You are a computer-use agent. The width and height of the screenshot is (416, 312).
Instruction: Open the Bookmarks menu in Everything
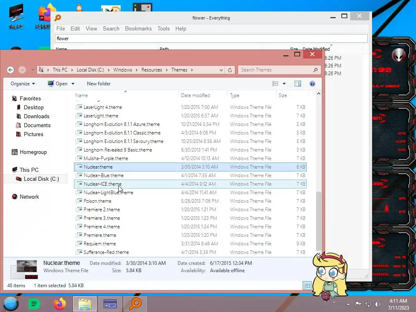[x=138, y=29]
